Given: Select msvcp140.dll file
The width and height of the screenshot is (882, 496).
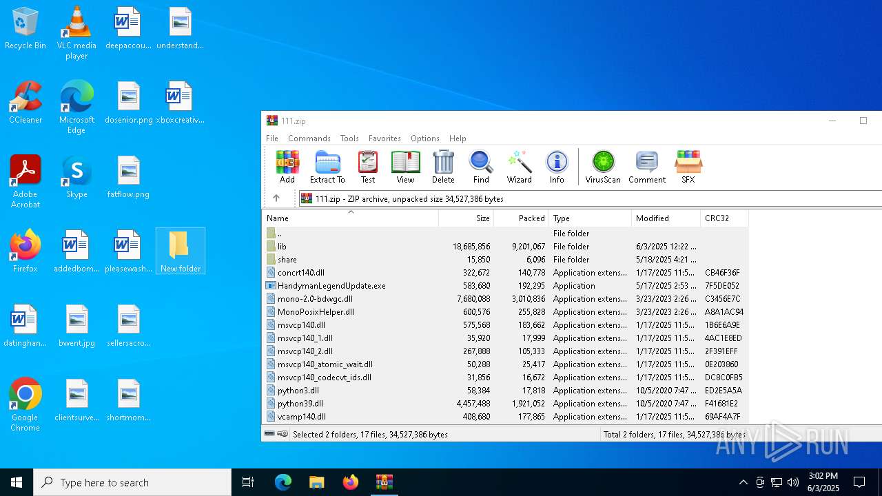Looking at the screenshot, I should pyautogui.click(x=505, y=325).
